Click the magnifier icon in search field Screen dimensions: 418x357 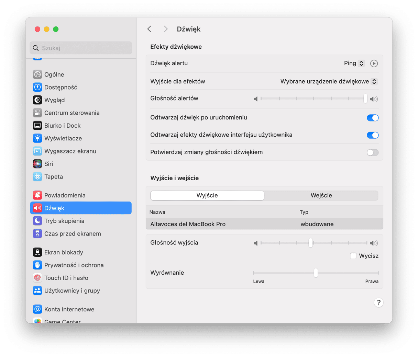coord(36,48)
